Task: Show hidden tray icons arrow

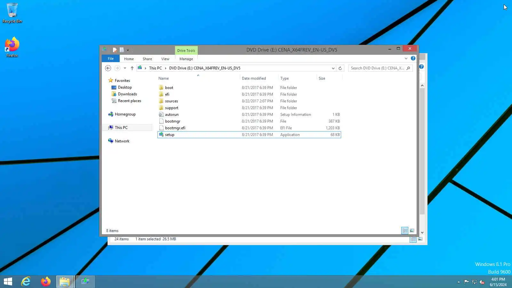Action: pyautogui.click(x=459, y=282)
